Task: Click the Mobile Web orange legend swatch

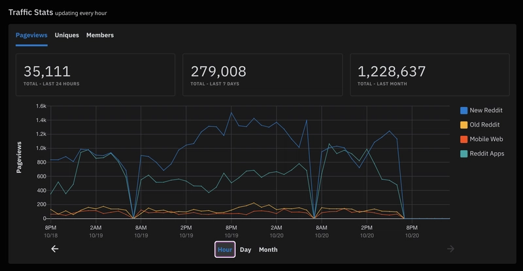Action: coord(464,139)
